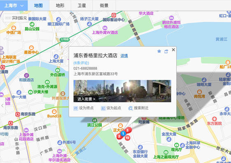Toggle 实时路况 real-time traffic
231x163 pixels.
click(16, 18)
